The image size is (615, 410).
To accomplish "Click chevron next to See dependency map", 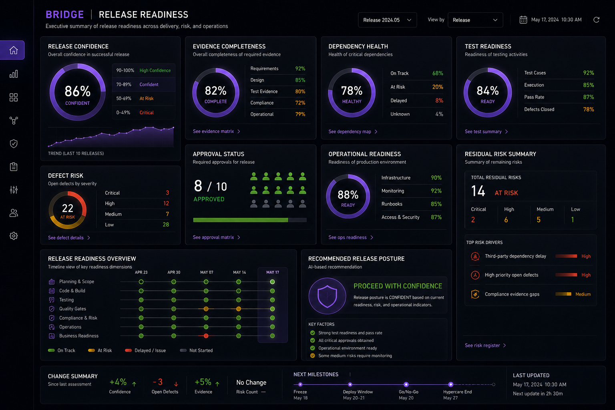I will 376,132.
